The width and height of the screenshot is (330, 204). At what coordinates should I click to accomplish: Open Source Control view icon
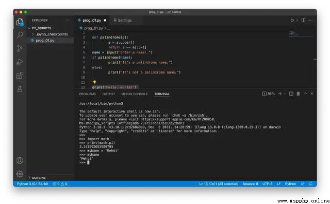tap(20, 48)
